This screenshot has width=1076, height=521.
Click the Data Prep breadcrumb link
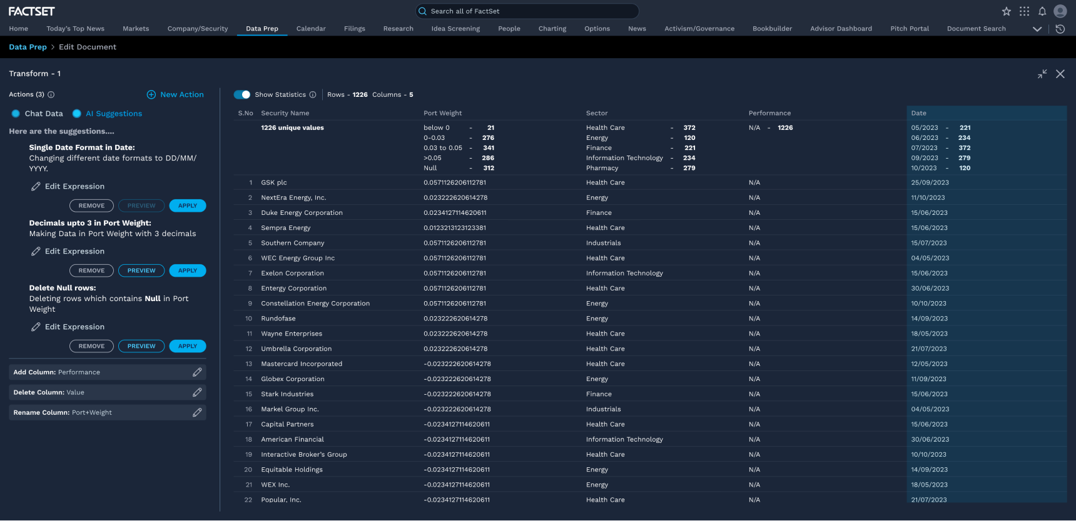click(28, 47)
